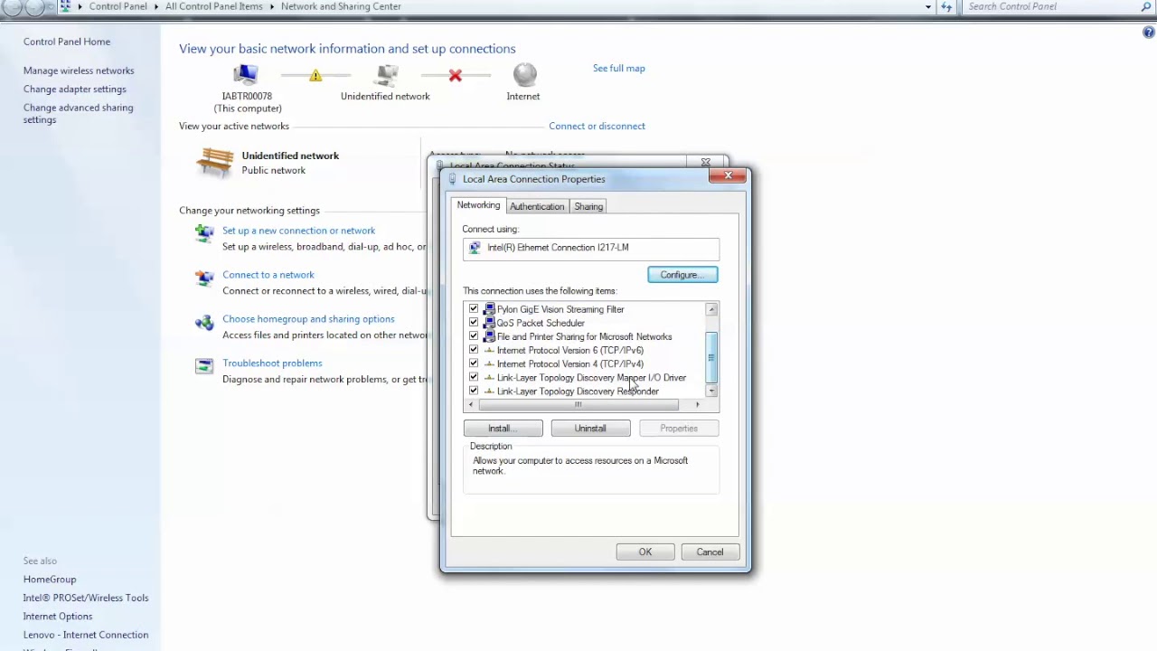Click the homegroup and sharing options icon

click(205, 322)
